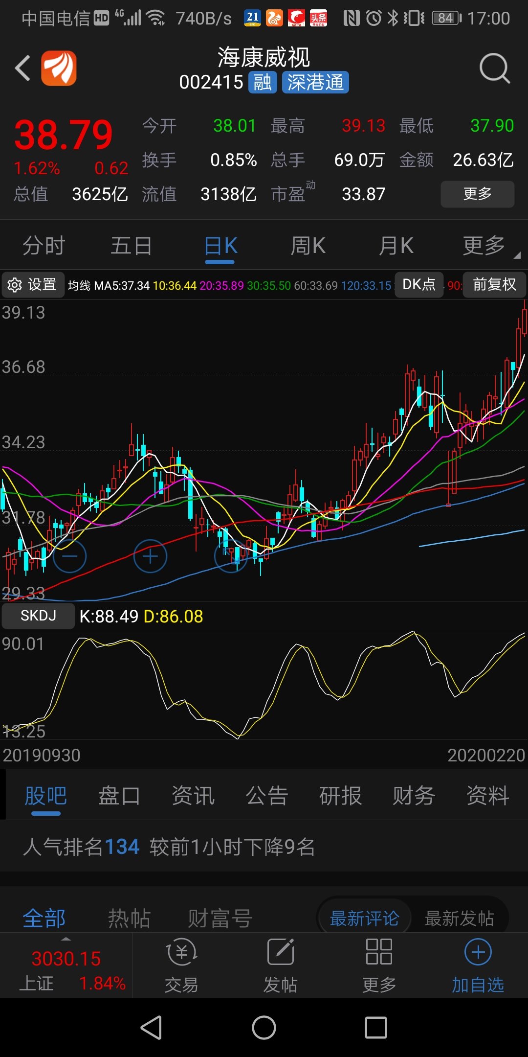Open 研报 research tab
The width and height of the screenshot is (528, 1057).
(x=340, y=796)
